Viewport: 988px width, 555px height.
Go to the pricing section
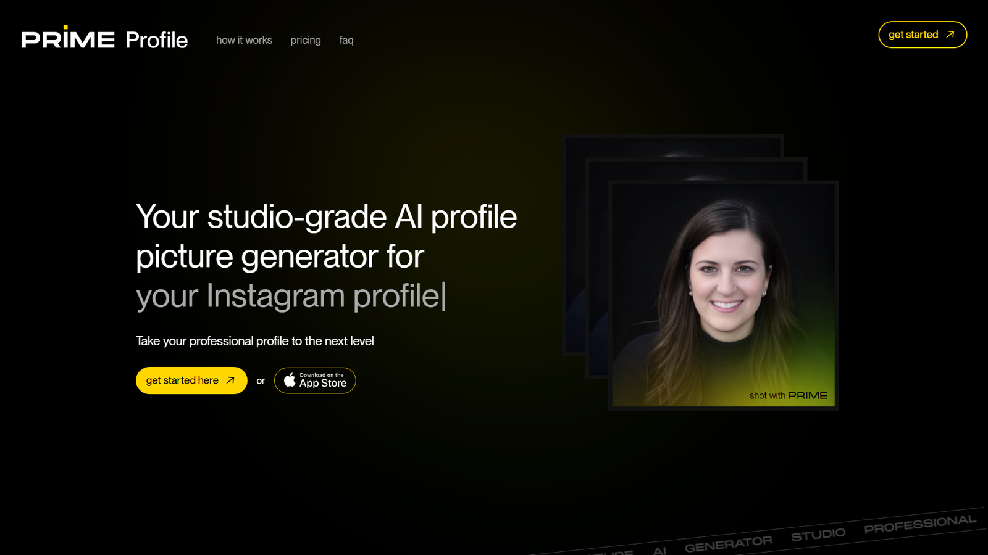pos(306,40)
